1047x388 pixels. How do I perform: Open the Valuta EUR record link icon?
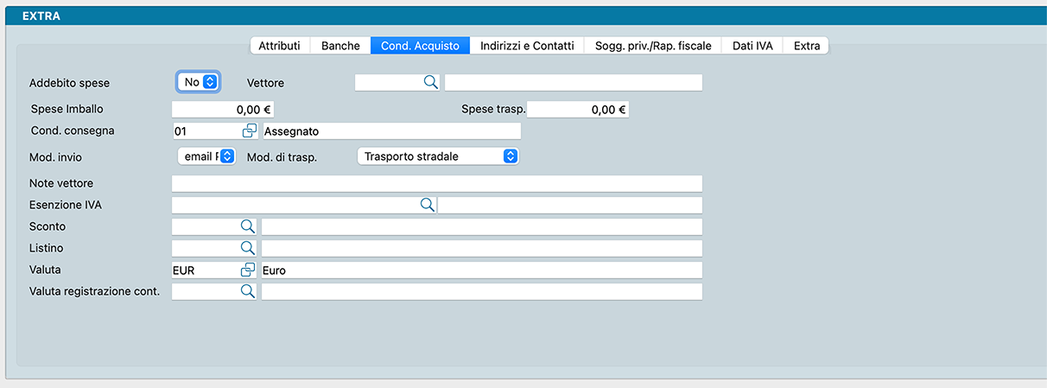(x=249, y=270)
